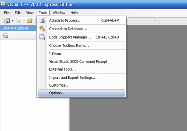187x131 pixels.
Task: Choose Import and Export Settings…
Action: (x=81, y=78)
